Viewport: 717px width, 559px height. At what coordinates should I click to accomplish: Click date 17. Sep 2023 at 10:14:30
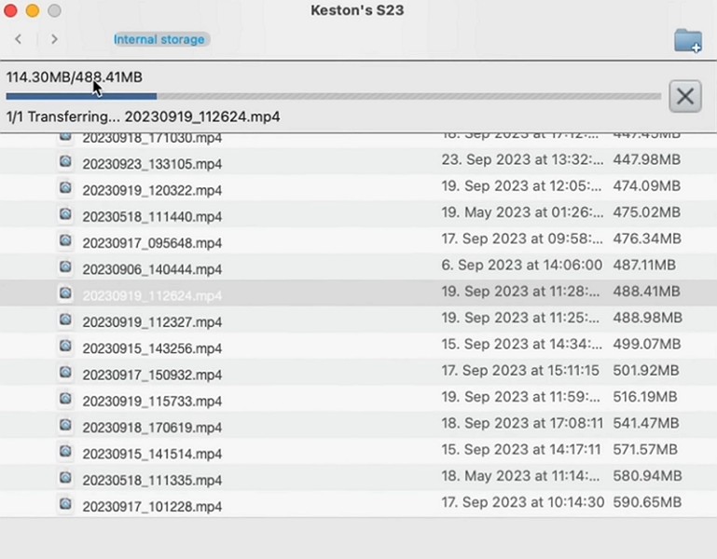click(x=523, y=502)
